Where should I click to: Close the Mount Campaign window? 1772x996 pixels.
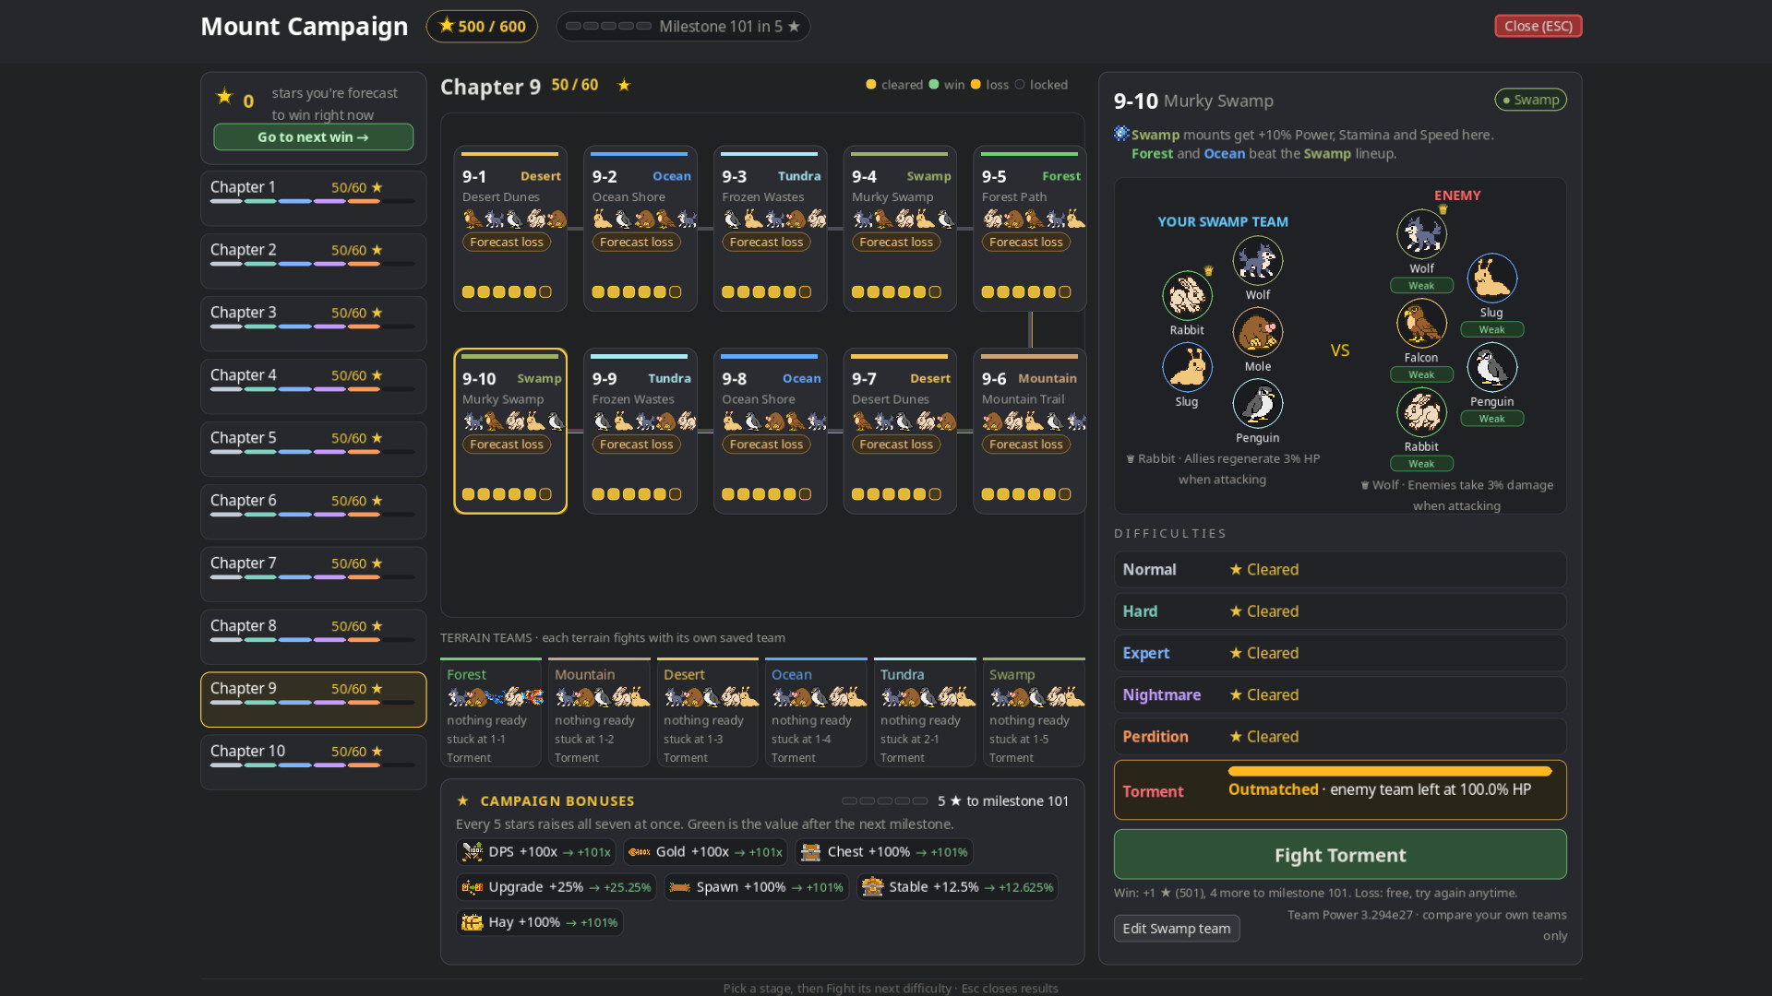click(x=1539, y=26)
